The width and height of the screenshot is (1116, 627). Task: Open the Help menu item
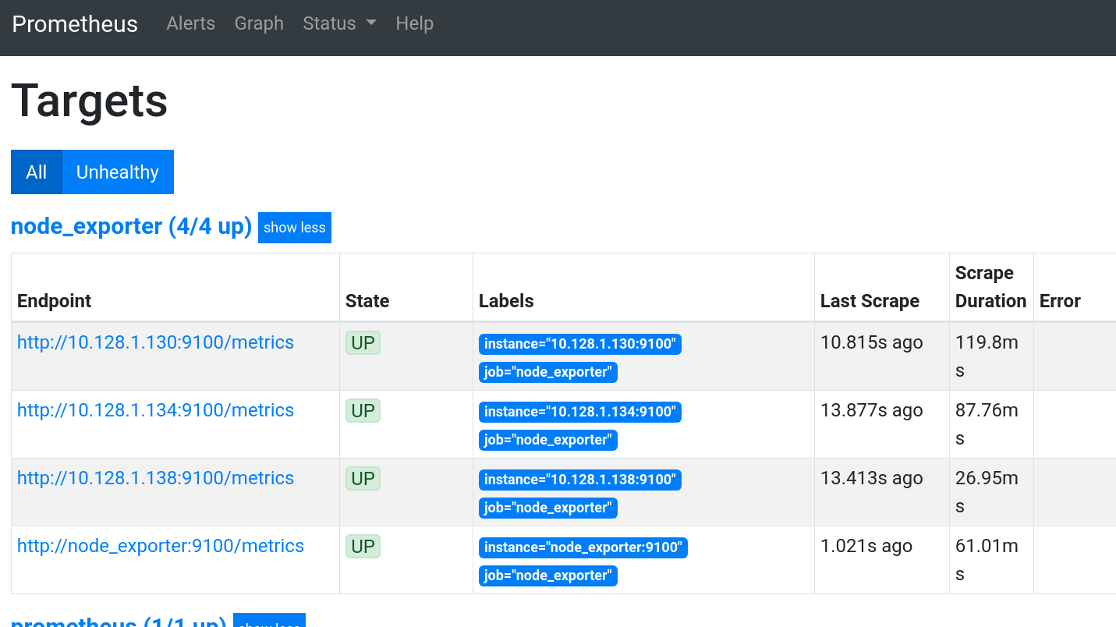click(x=414, y=23)
